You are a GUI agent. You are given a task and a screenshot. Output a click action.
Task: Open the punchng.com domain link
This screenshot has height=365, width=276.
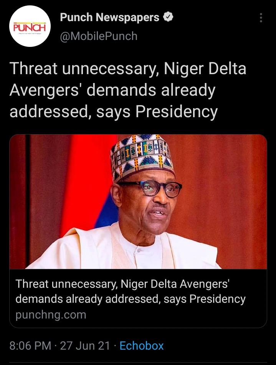click(x=51, y=315)
